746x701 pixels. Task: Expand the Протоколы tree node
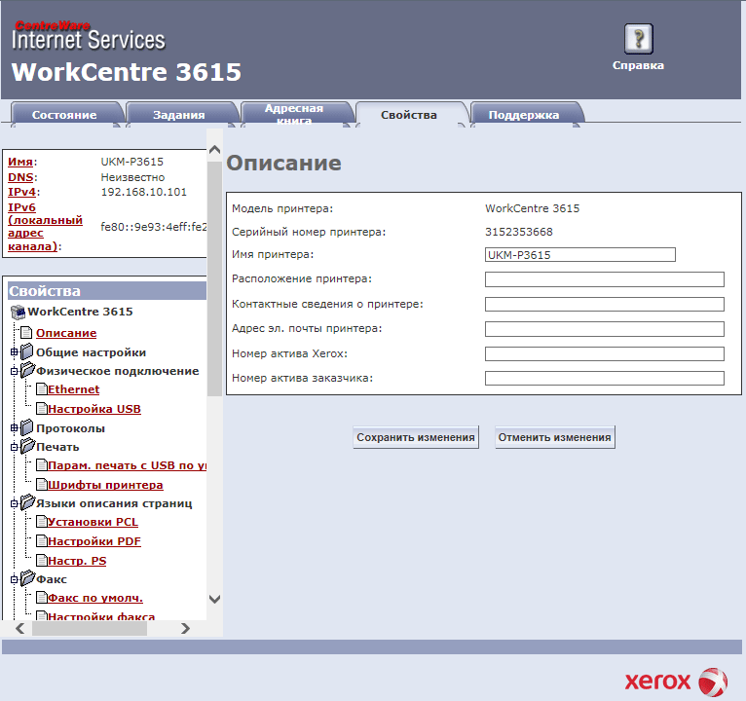click(15, 428)
